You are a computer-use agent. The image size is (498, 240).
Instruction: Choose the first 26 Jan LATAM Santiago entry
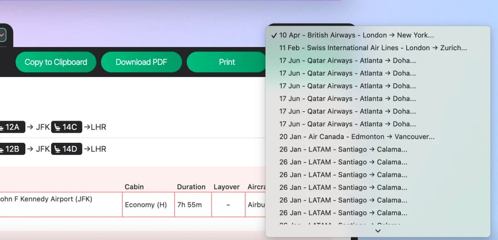pos(343,150)
